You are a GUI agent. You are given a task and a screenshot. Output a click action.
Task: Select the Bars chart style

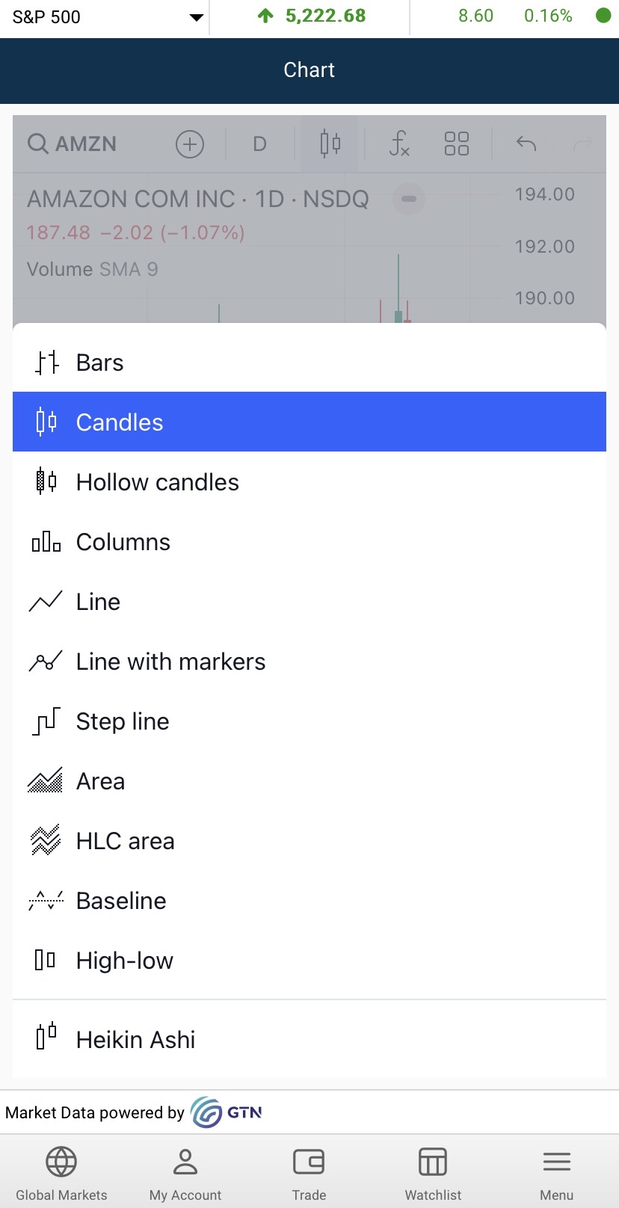309,363
